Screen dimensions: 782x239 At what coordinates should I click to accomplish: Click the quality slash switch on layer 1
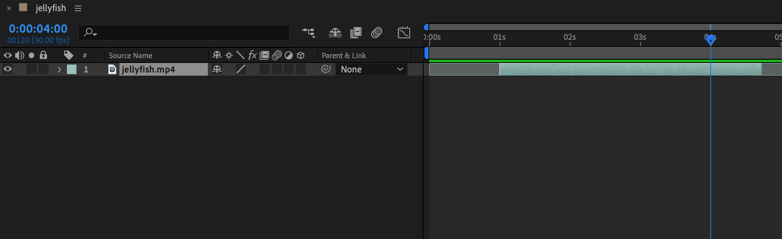click(240, 69)
